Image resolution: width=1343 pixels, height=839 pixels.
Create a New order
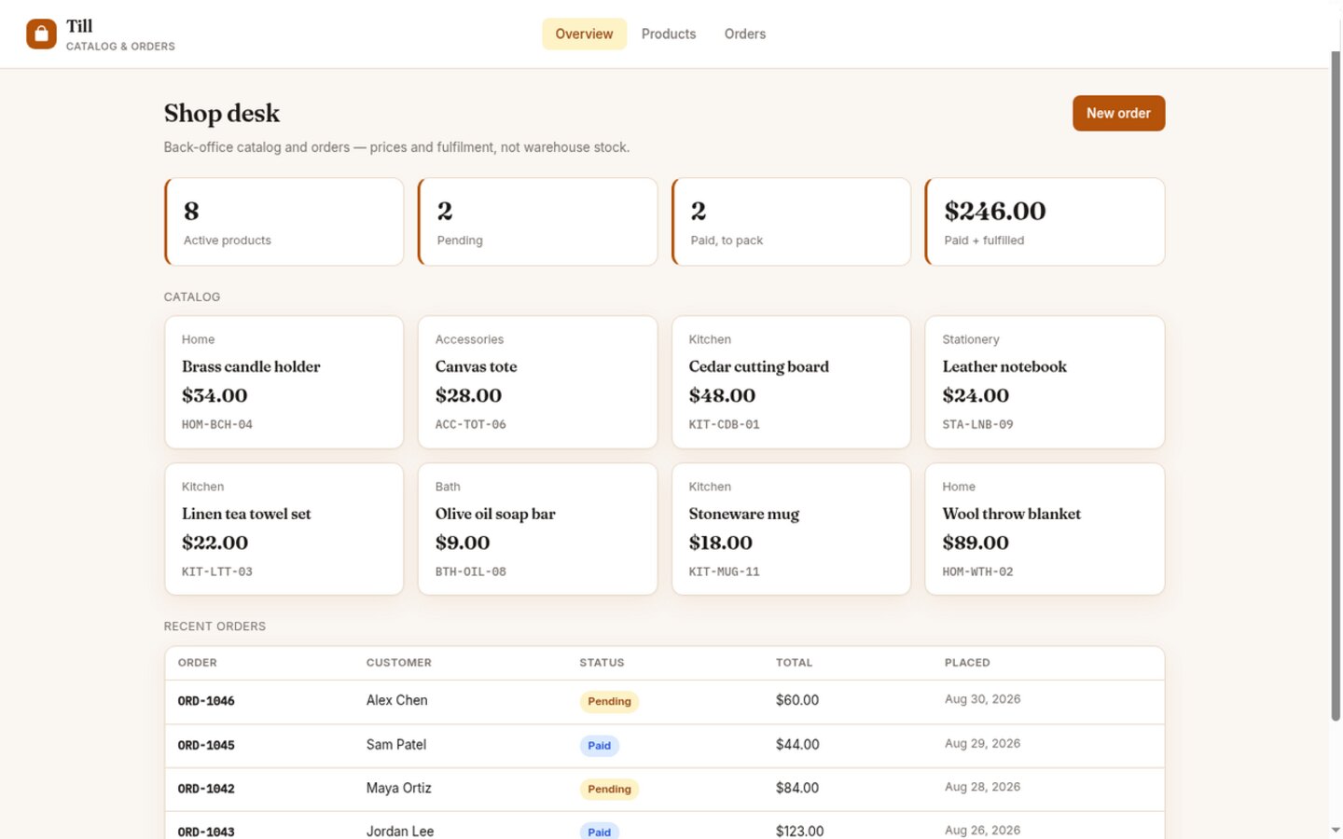(1118, 113)
